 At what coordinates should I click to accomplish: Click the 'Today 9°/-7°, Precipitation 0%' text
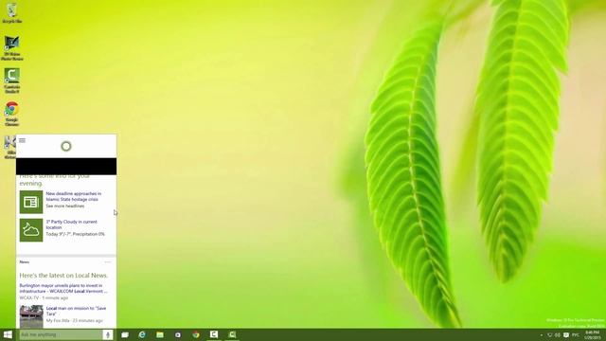point(76,234)
